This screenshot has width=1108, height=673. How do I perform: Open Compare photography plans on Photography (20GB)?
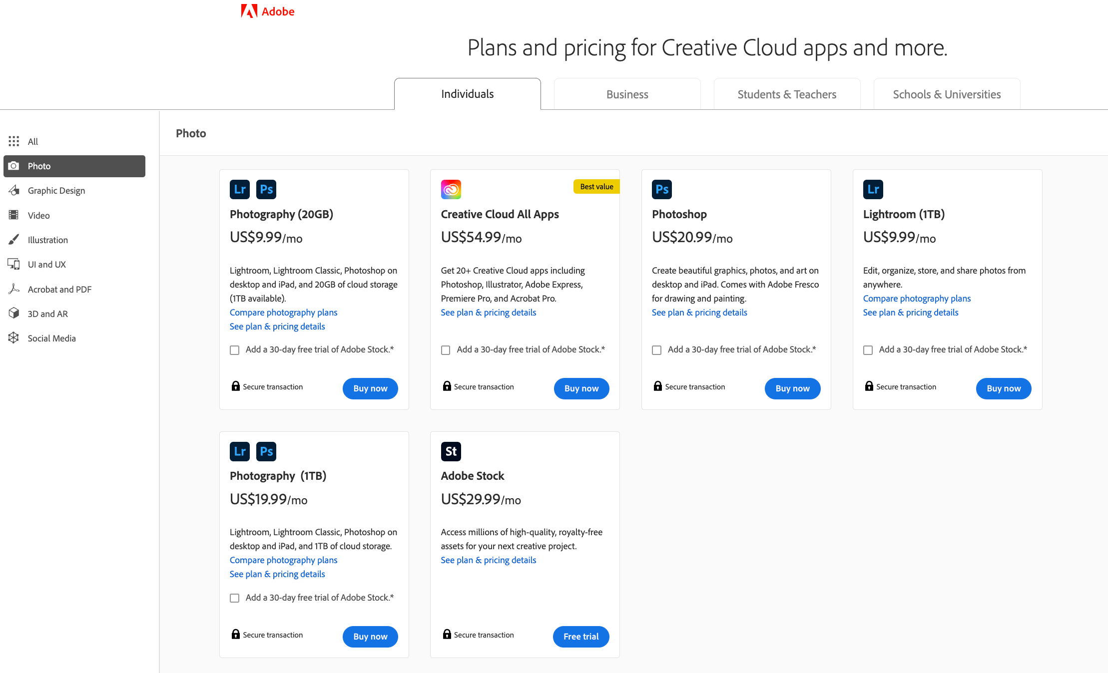[284, 313]
